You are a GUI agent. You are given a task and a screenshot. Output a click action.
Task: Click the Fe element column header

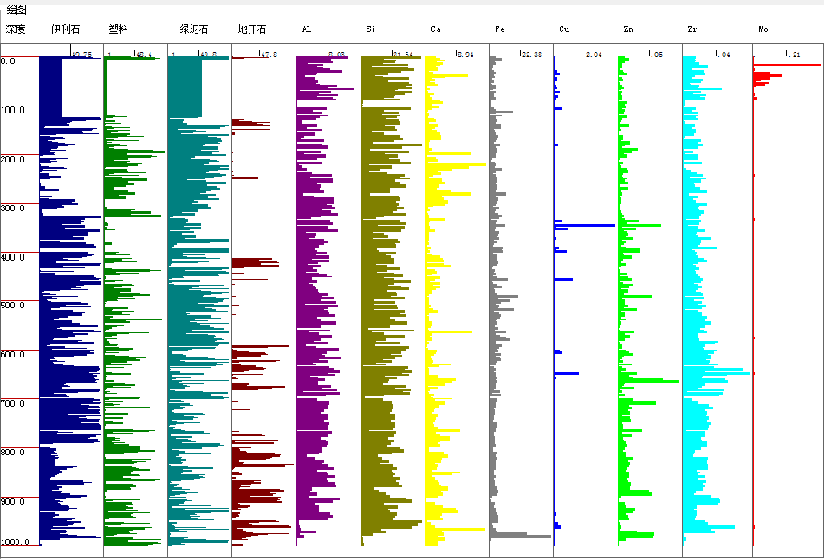coord(499,29)
